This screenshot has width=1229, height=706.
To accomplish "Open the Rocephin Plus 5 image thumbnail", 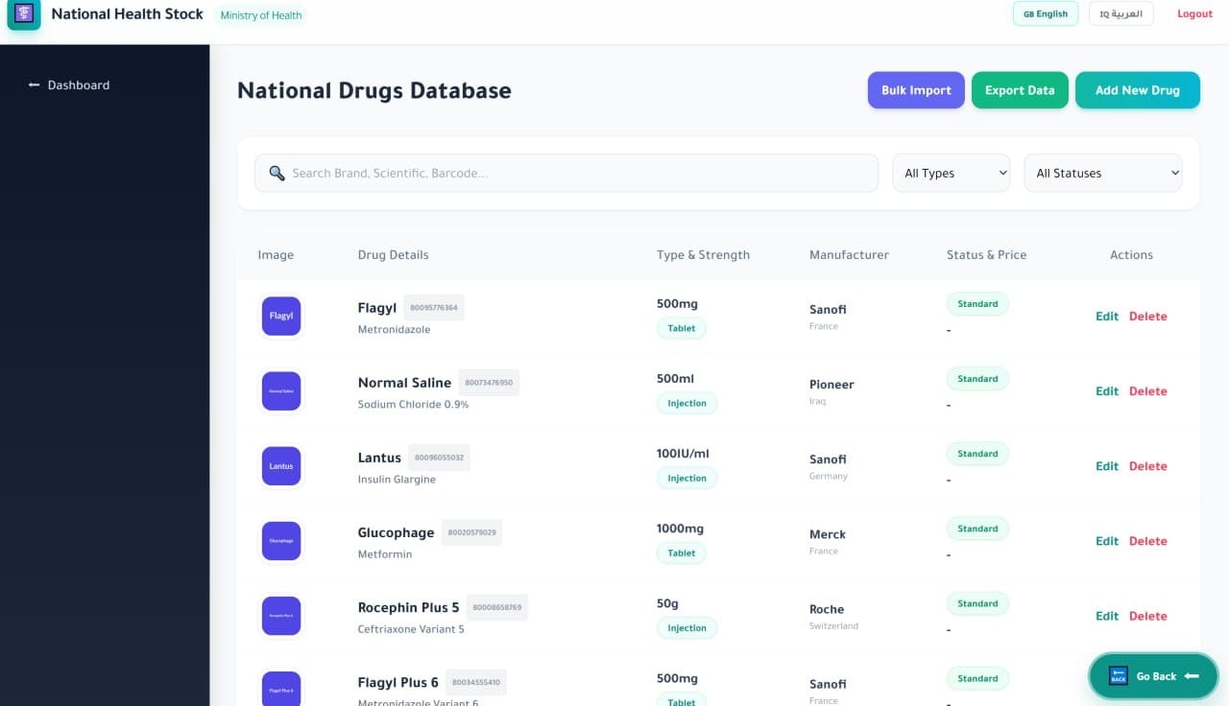I will pos(281,616).
